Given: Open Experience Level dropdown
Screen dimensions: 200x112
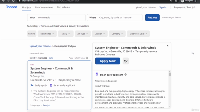Looking at the screenshot, I should [138, 34].
